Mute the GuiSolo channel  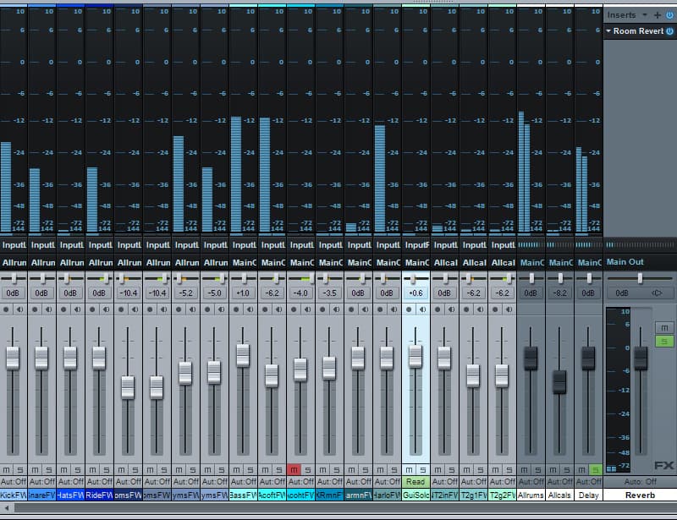(x=409, y=470)
